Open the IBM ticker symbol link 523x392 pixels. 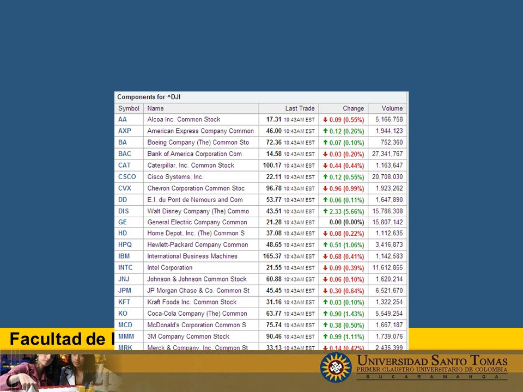[x=124, y=256]
